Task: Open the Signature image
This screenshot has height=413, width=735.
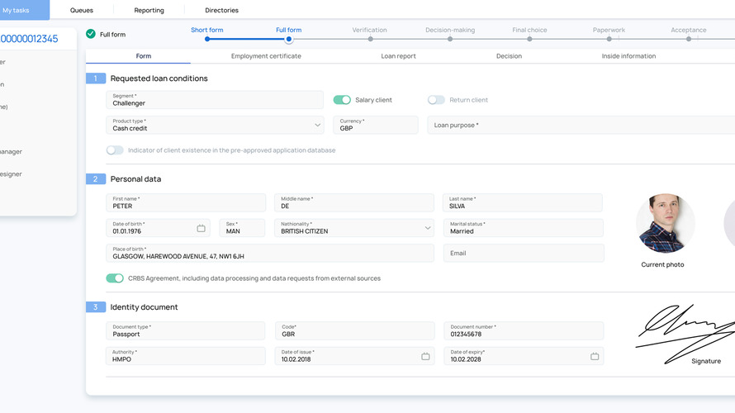Action: tap(685, 334)
